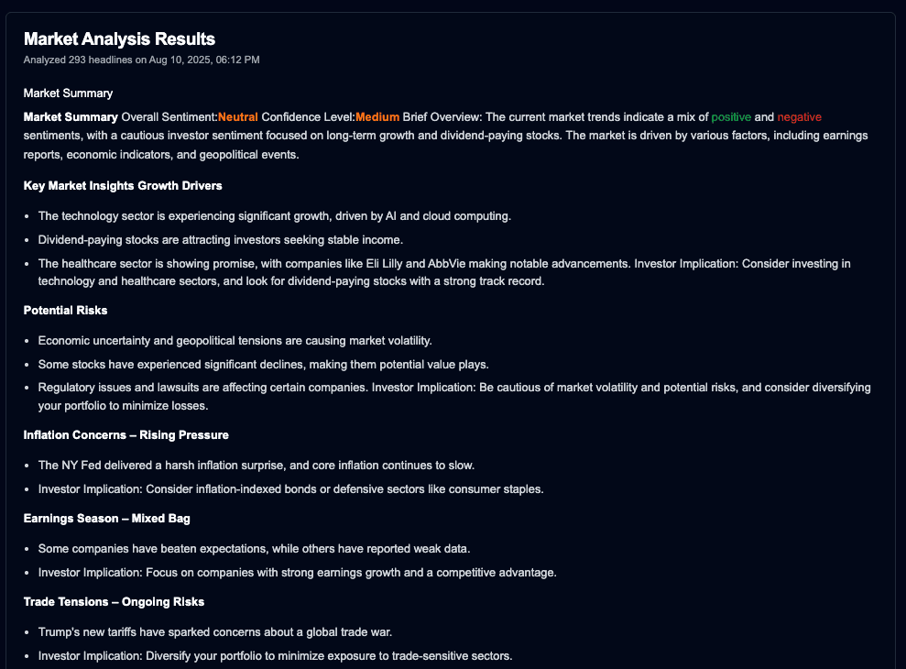The height and width of the screenshot is (669, 906).
Task: Click the red word negative
Action: pos(799,116)
